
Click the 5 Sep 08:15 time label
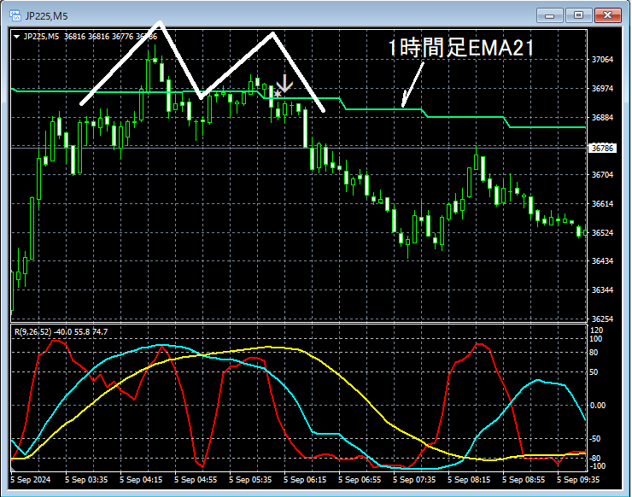pyautogui.click(x=469, y=480)
